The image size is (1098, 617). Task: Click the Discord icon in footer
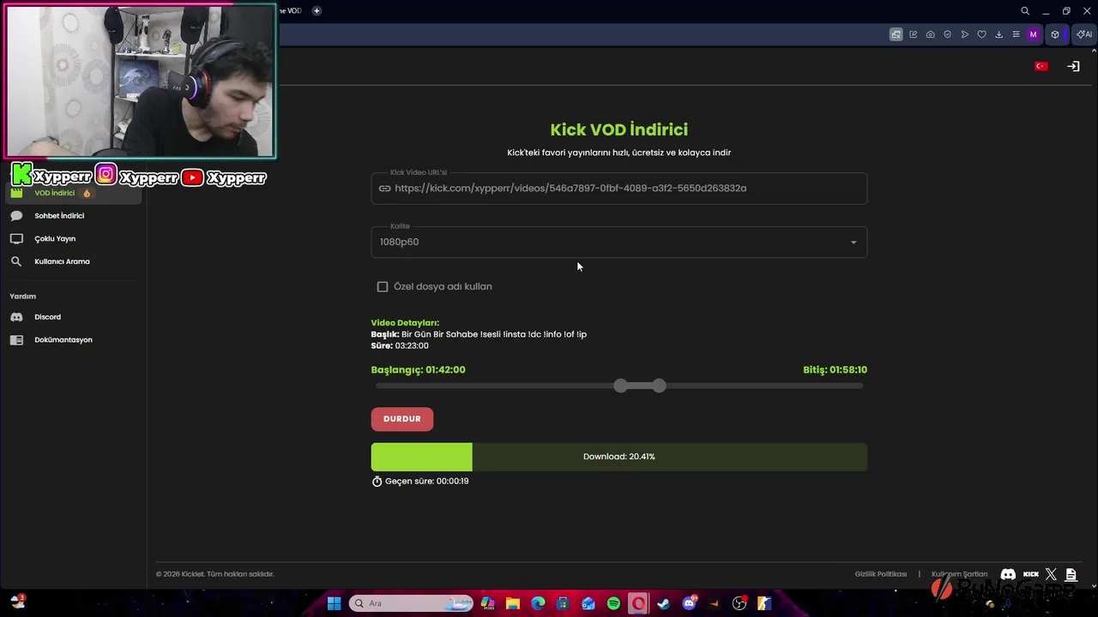click(x=1008, y=574)
